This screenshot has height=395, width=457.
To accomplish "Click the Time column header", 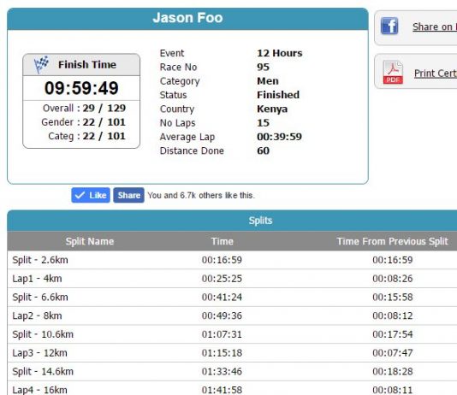I will [x=223, y=241].
